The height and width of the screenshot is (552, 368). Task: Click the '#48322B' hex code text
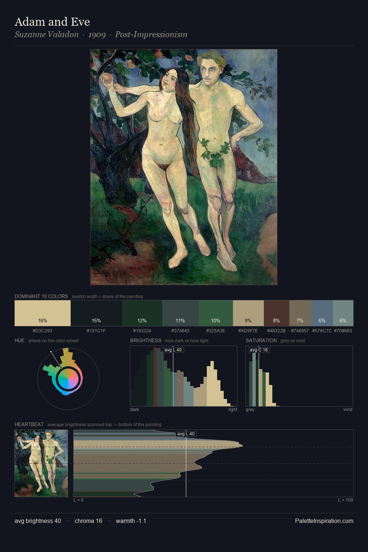click(x=276, y=331)
